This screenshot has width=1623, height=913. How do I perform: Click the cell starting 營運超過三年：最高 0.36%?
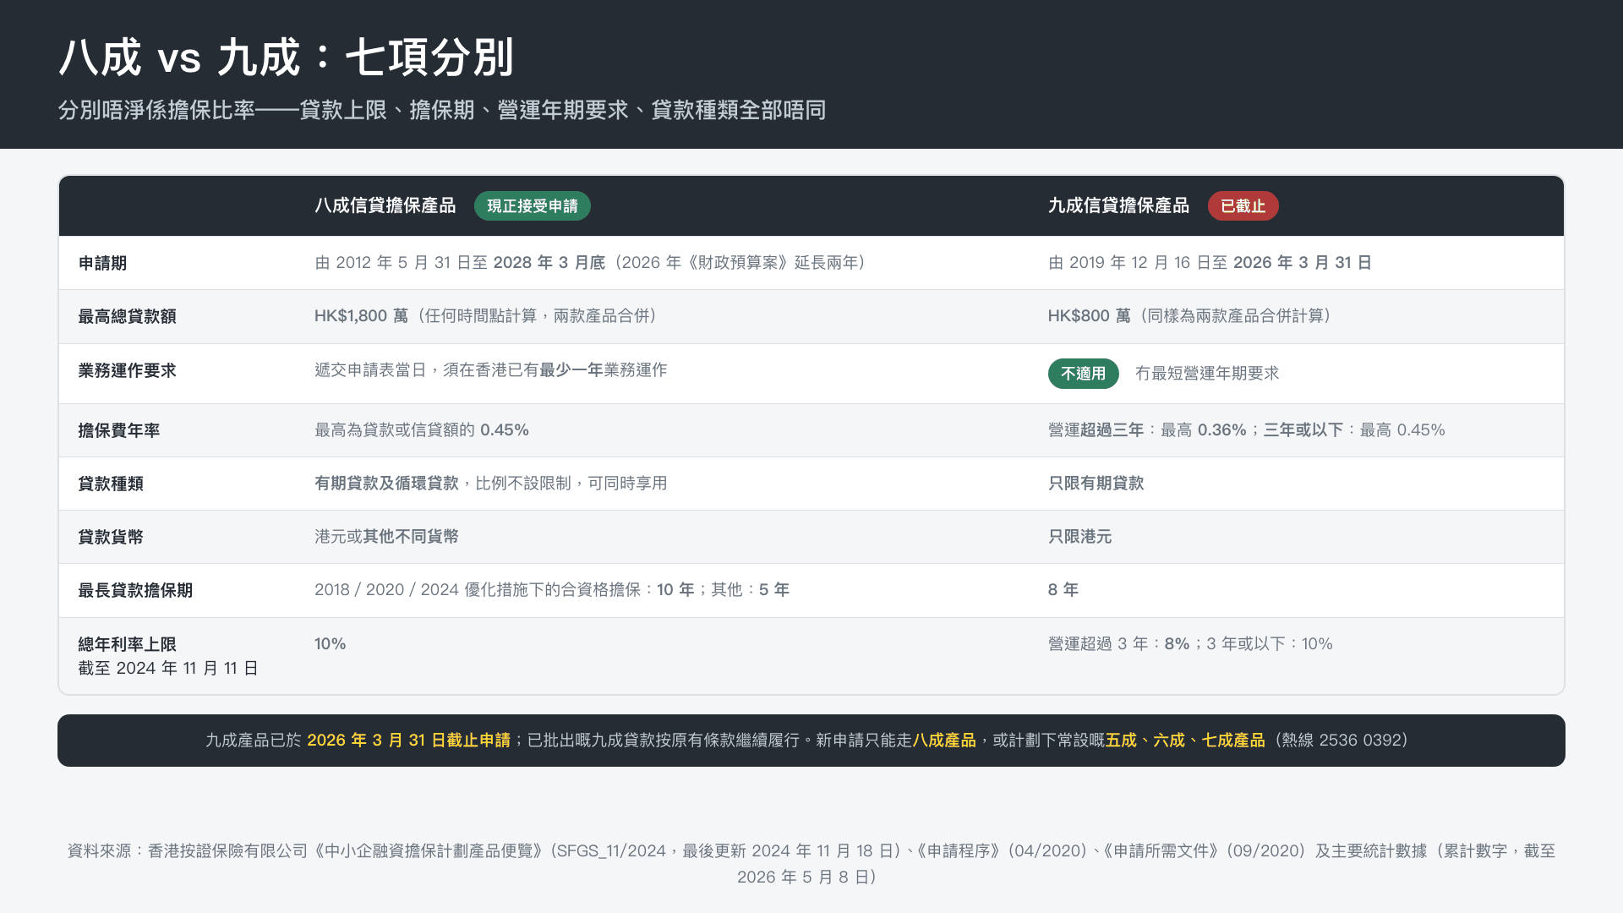pos(1247,430)
